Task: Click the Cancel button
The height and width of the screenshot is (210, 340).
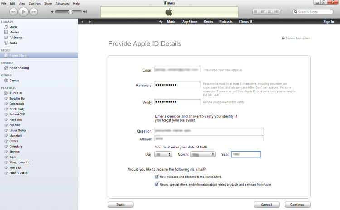Action: (x=267, y=205)
